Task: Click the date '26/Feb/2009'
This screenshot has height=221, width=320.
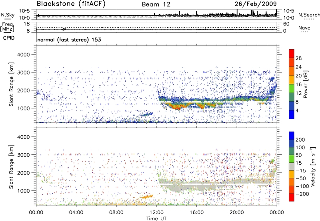Action: [x=256, y=4]
